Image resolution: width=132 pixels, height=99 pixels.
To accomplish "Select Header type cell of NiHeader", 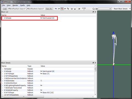I will click(30, 69).
